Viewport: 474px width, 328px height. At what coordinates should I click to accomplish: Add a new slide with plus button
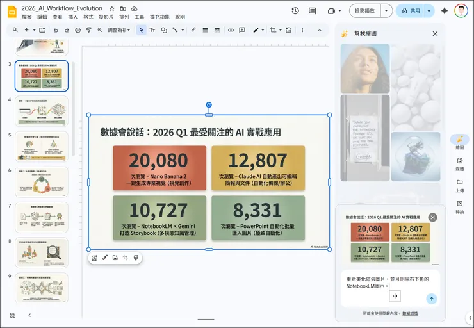click(27, 30)
